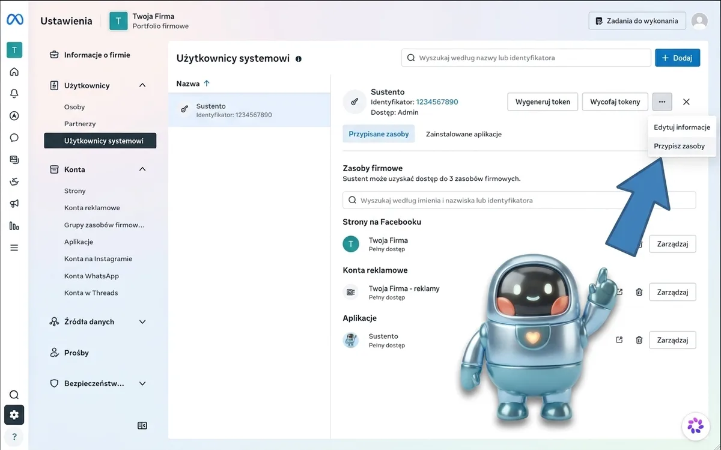Viewport: 721px width, 450px height.
Task: Click Zarządzaj for Twoja Firma - reklamy
Action: click(672, 292)
